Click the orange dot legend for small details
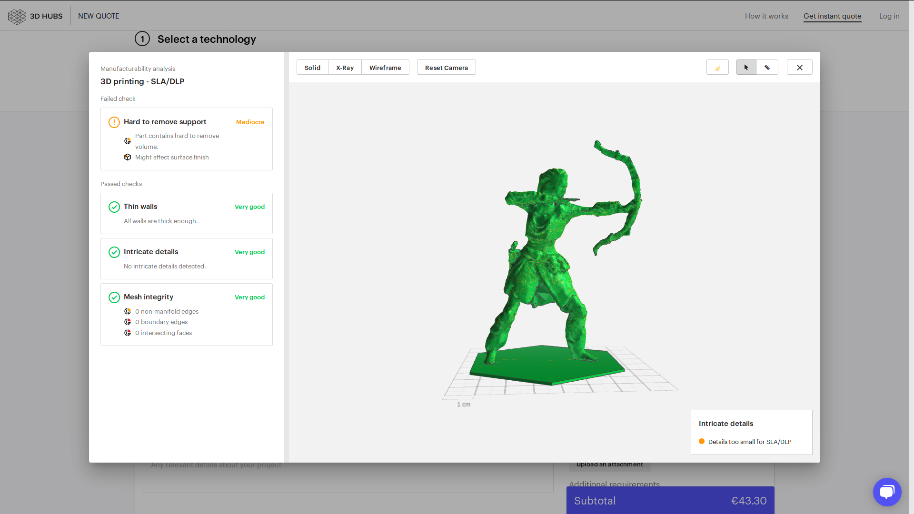This screenshot has width=914, height=514. (702, 441)
